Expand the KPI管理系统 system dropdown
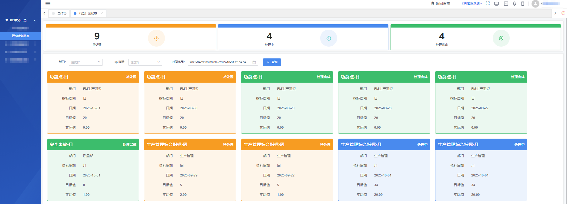Screen dimensions: 567x204 coord(472,4)
